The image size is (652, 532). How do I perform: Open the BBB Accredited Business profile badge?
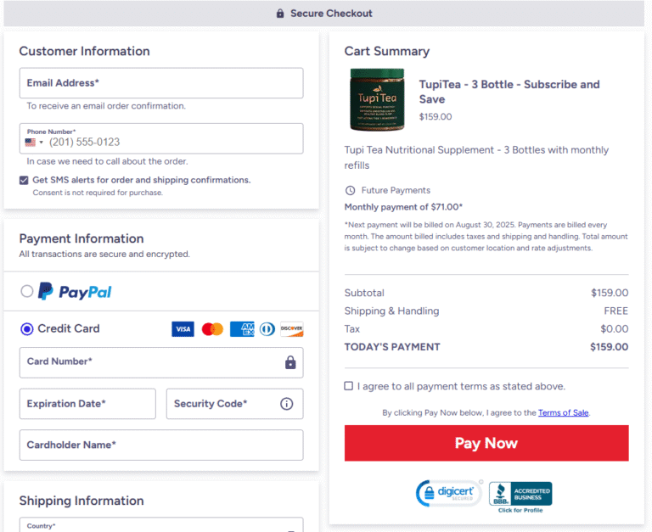(x=520, y=496)
